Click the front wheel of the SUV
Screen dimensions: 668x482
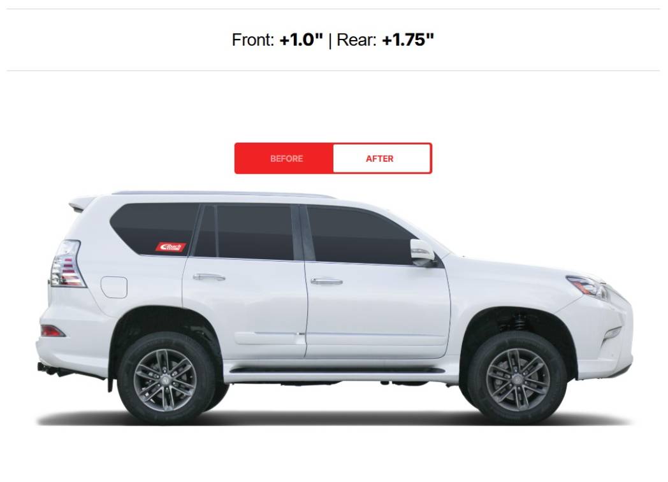[x=517, y=379]
